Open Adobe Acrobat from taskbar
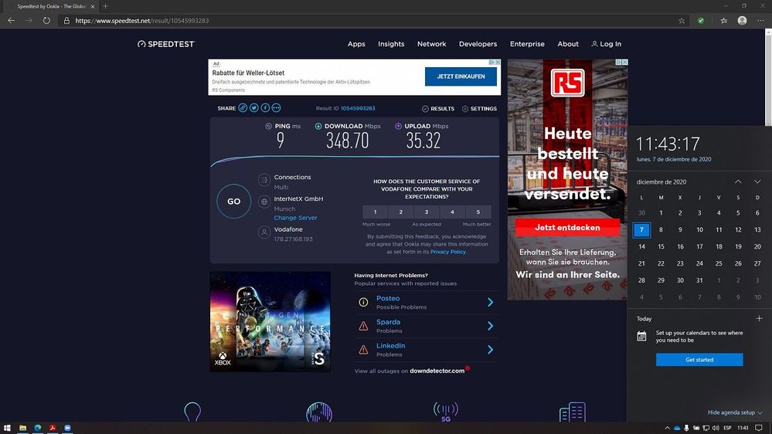 point(53,428)
